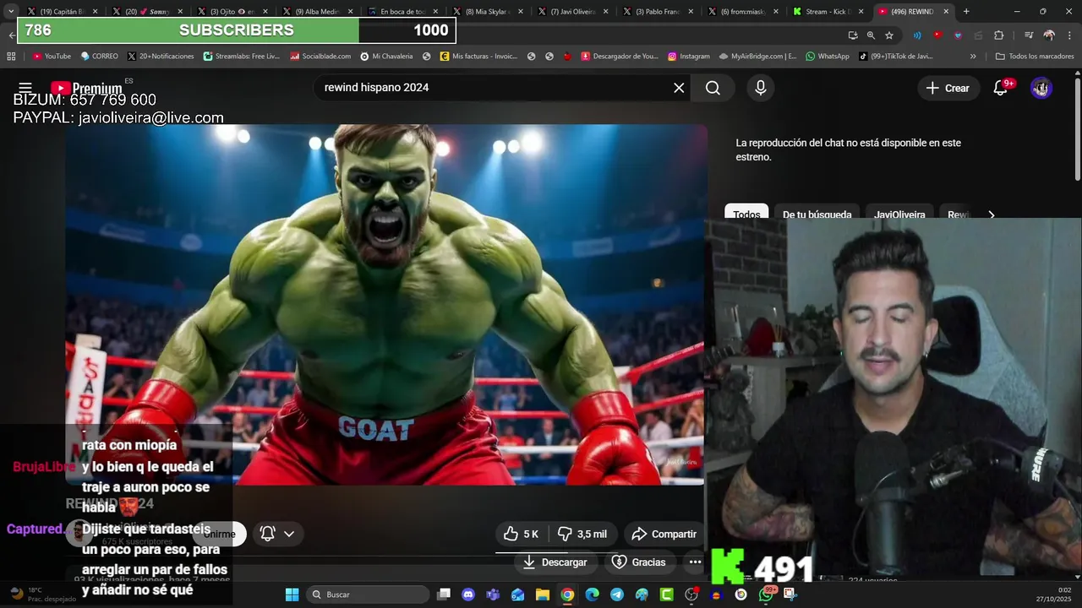Open the Streamlabs bookmark
Viewport: 1082px width, 608px height.
point(242,57)
